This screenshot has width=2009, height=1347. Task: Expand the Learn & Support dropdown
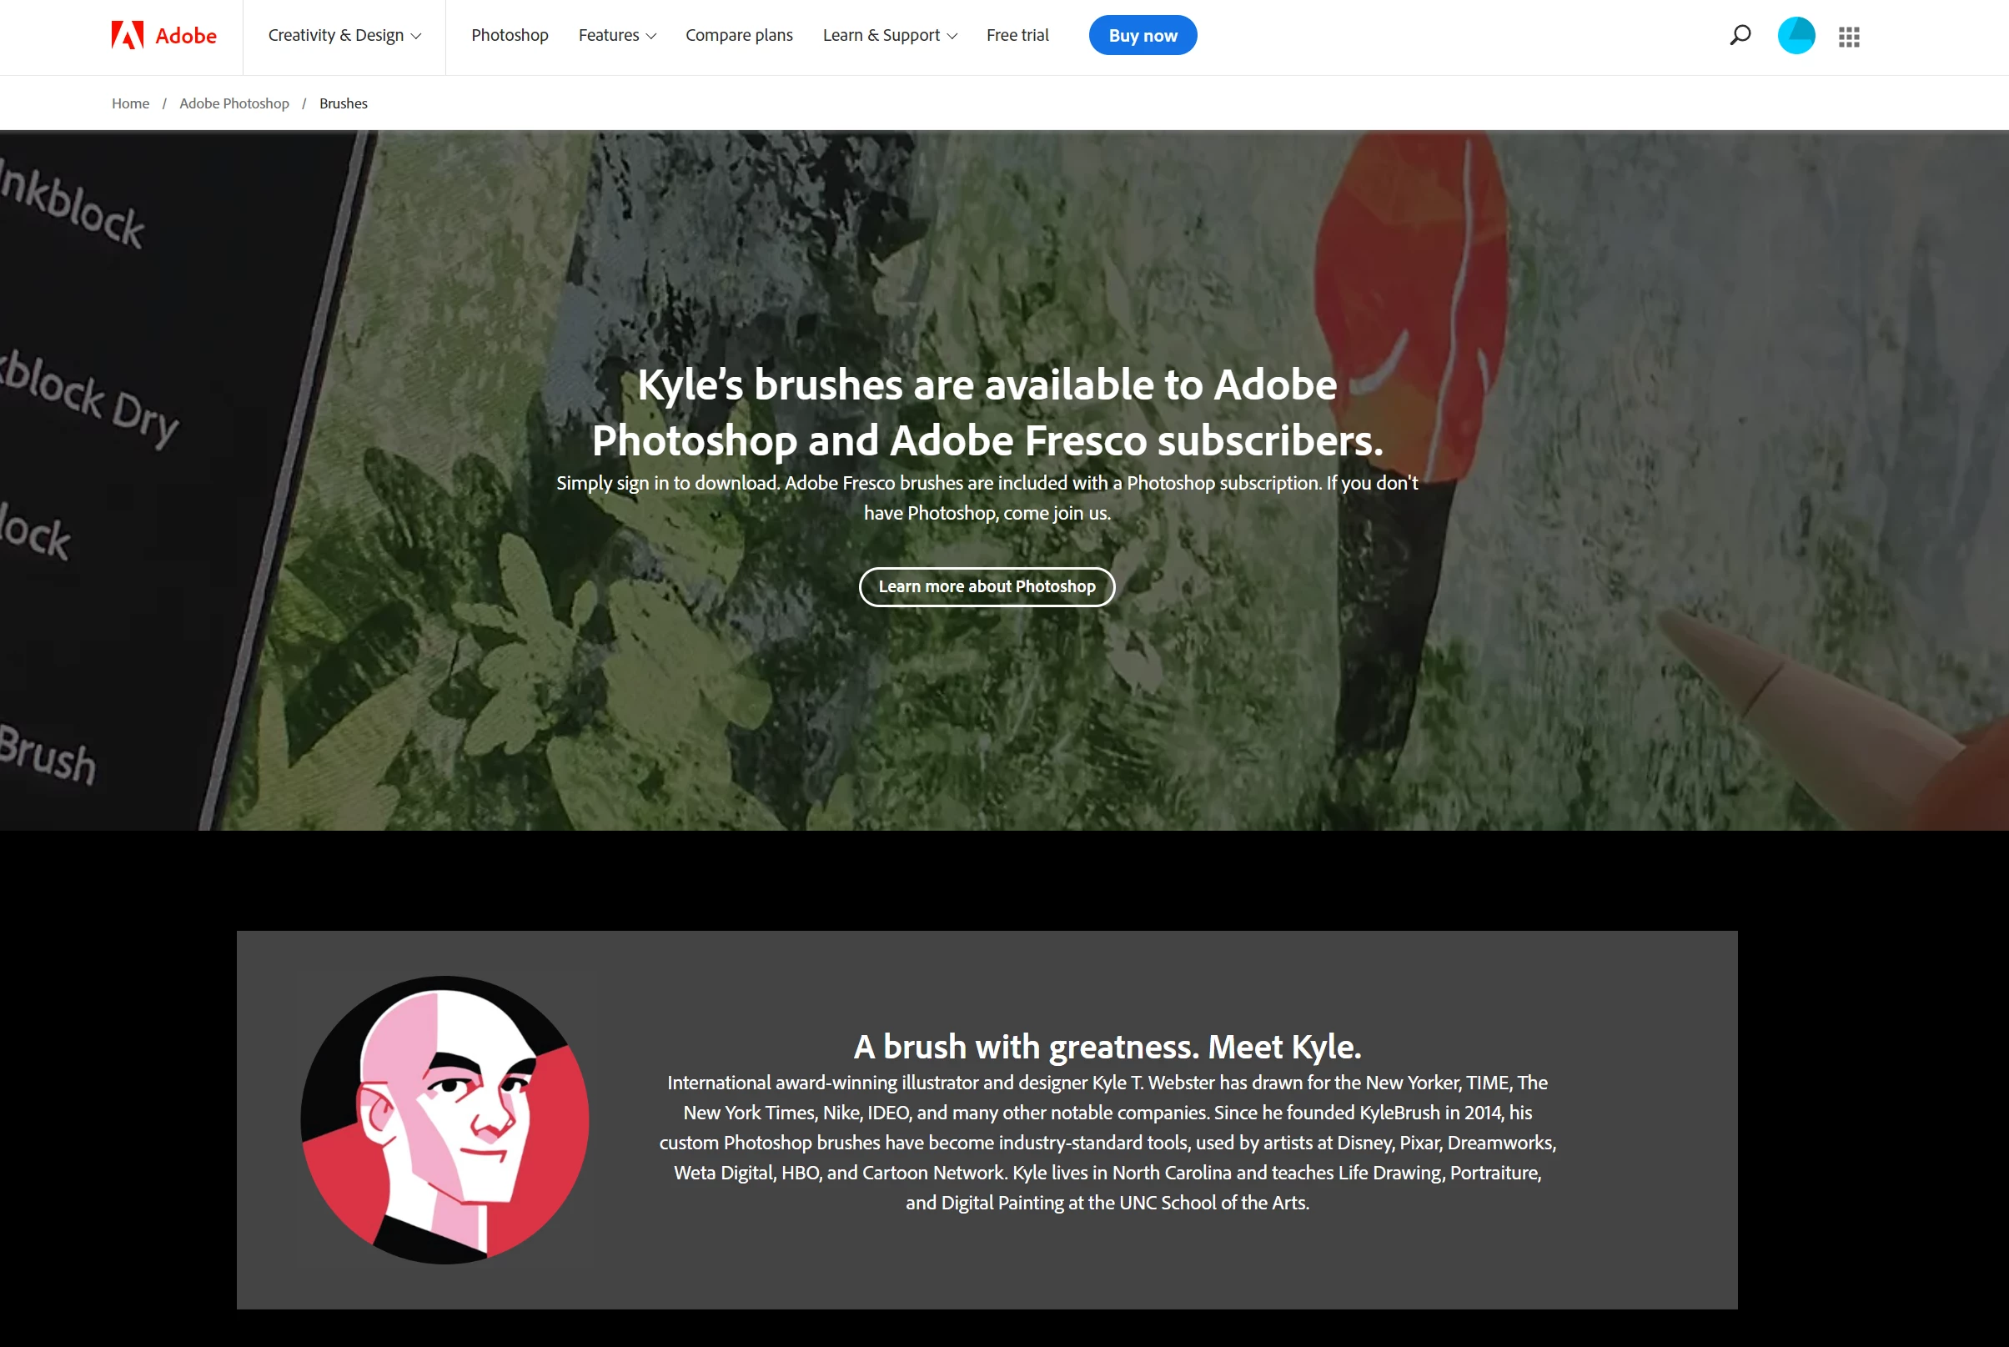889,35
